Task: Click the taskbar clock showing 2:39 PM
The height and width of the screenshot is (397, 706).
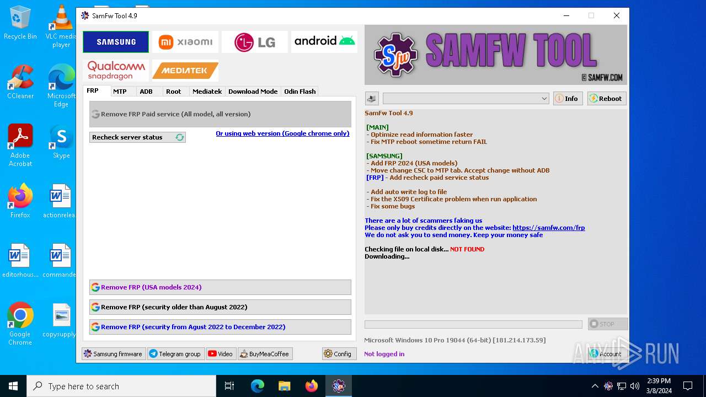Action: pos(659,386)
